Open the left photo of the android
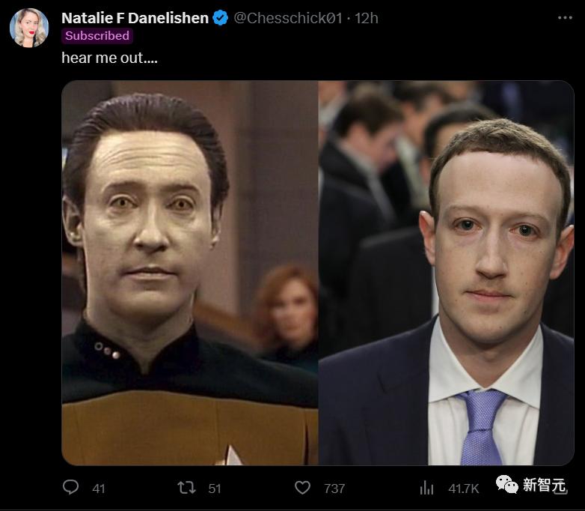Screen dimensions: 585x511 click(x=190, y=273)
